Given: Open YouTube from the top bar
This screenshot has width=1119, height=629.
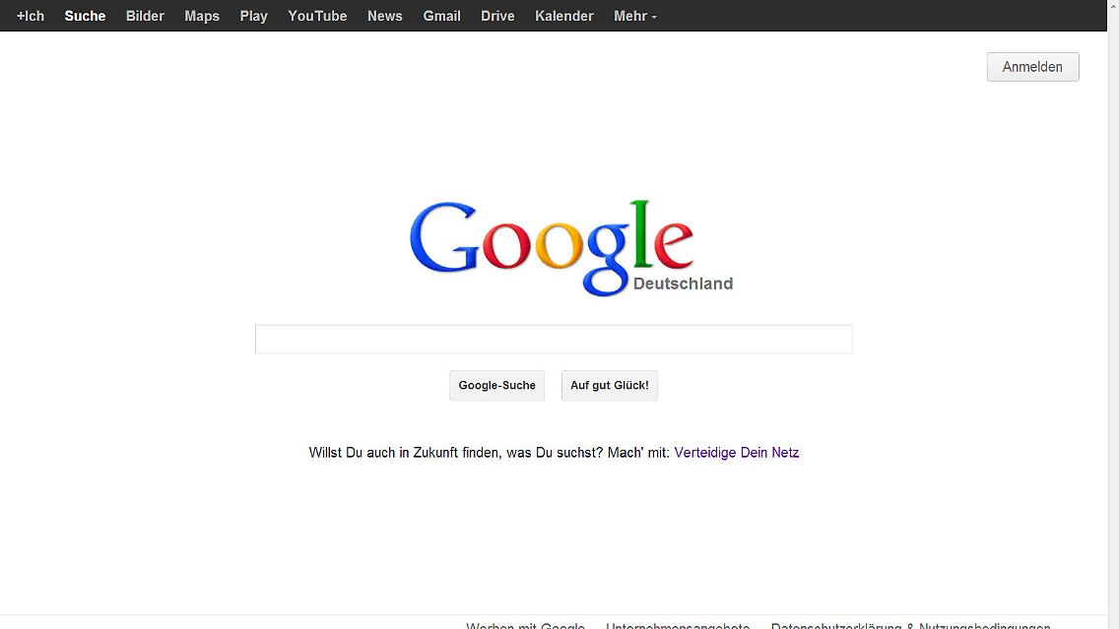Looking at the screenshot, I should tap(317, 16).
